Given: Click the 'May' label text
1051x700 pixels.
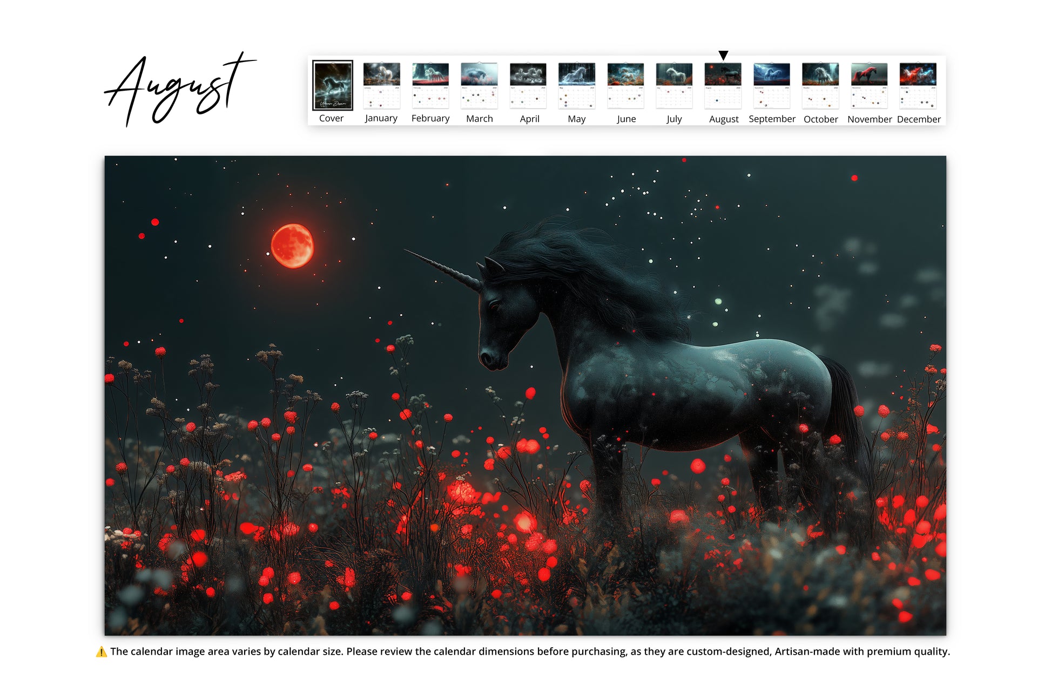Looking at the screenshot, I should 577,119.
